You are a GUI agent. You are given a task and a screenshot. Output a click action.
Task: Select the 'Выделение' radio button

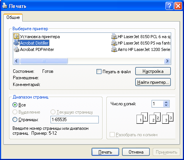pyautogui.click(x=15, y=112)
